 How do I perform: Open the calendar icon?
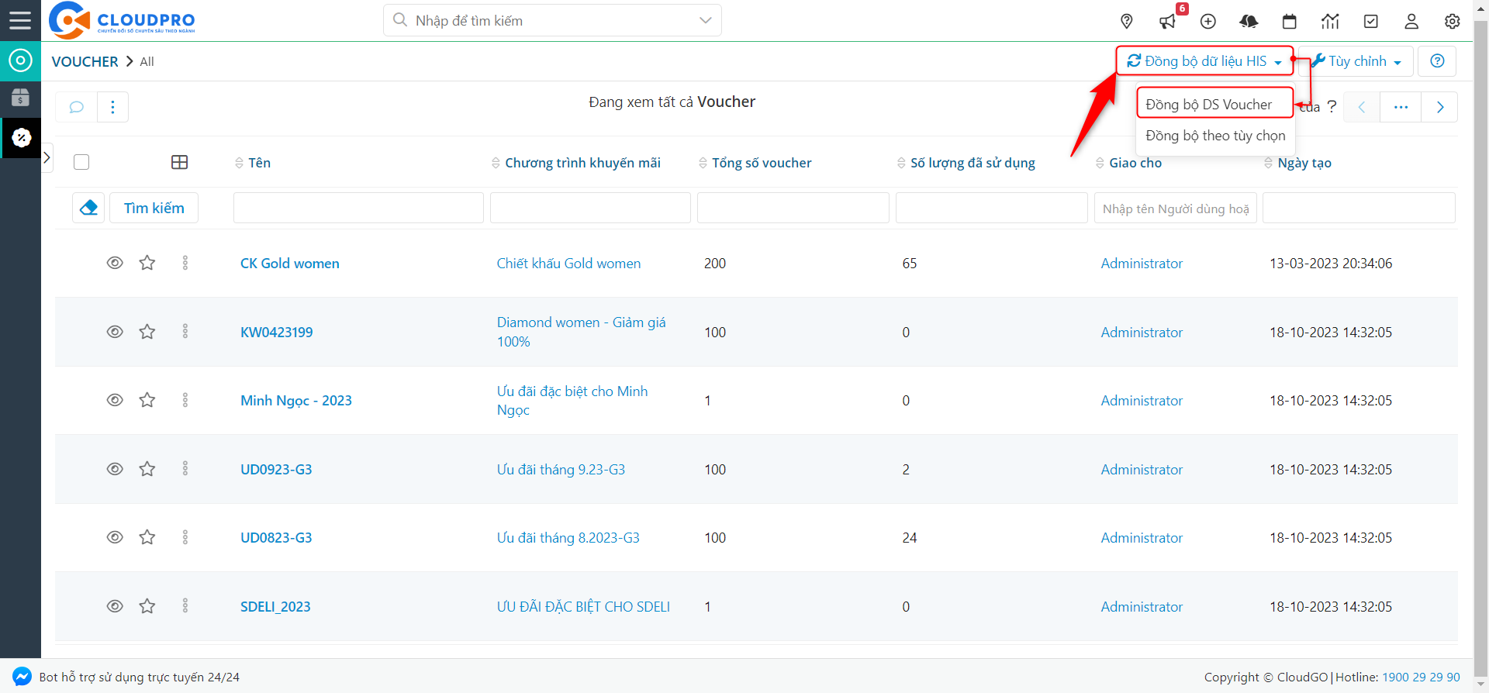(x=1290, y=21)
